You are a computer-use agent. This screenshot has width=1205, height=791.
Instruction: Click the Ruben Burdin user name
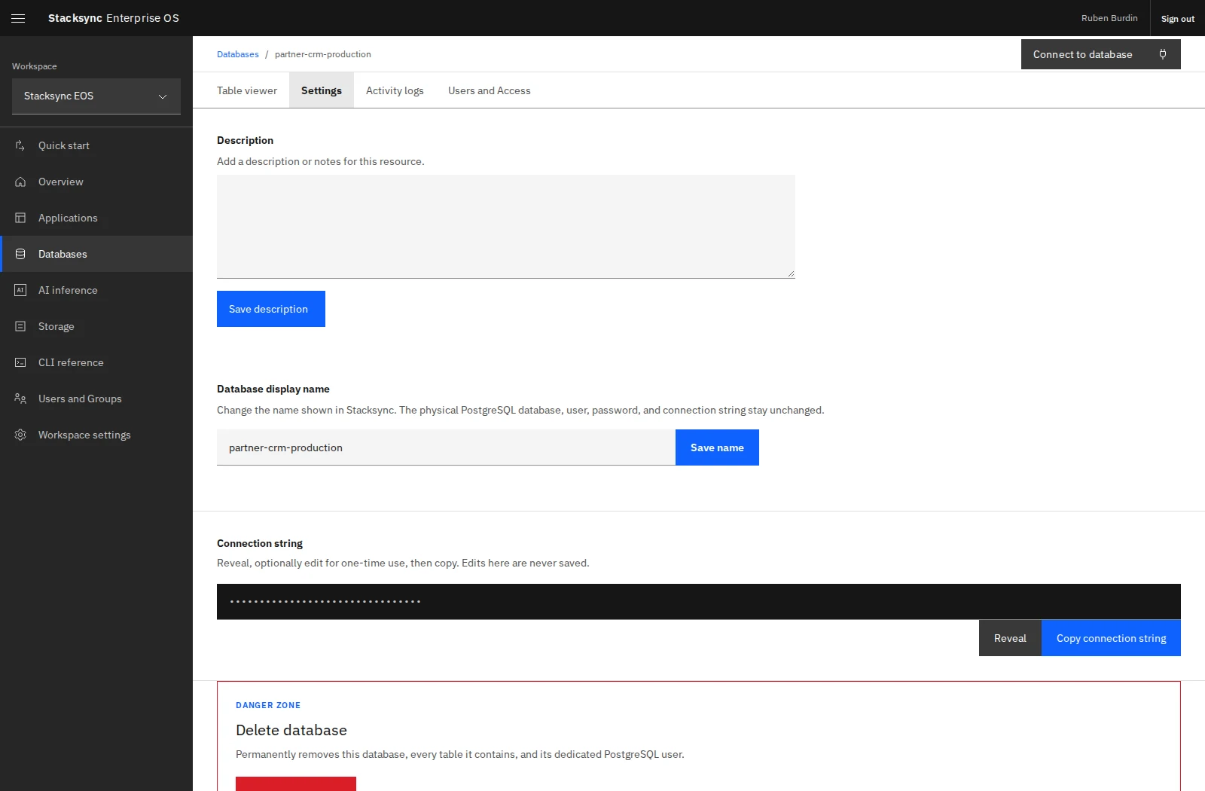[1109, 18]
